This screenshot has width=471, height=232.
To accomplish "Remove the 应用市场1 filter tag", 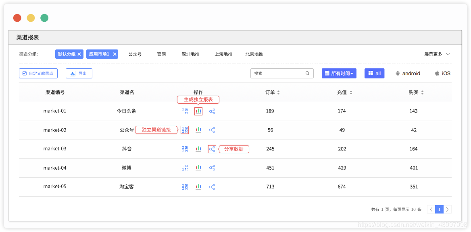I will click(x=115, y=54).
